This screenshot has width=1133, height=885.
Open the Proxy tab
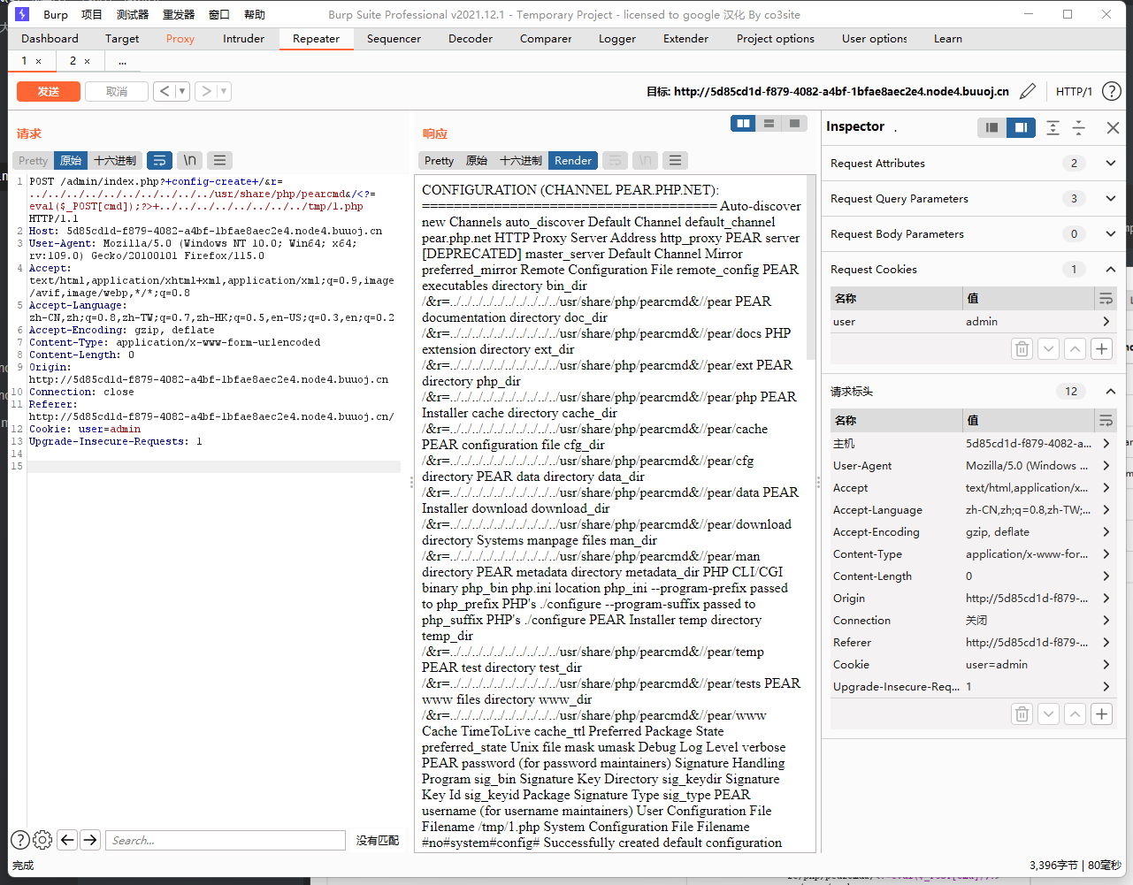pos(180,38)
